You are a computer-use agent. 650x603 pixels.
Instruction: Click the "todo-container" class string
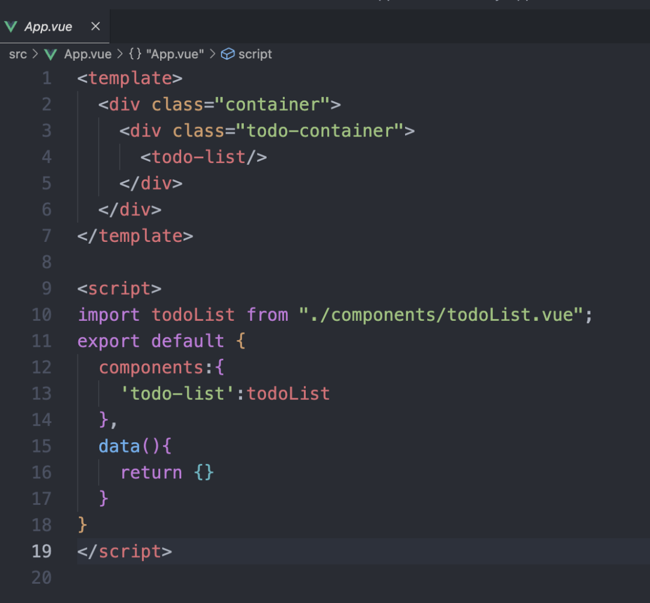point(320,131)
